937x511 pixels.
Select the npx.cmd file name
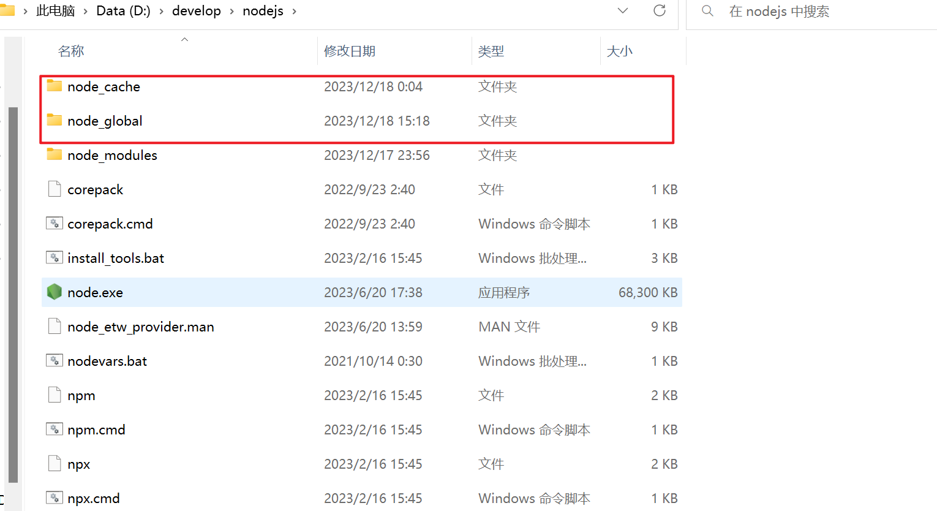point(94,498)
